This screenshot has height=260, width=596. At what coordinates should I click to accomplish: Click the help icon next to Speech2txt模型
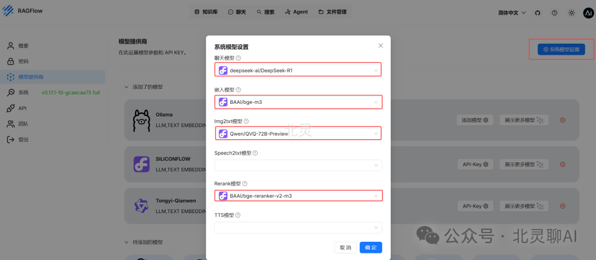[255, 153]
